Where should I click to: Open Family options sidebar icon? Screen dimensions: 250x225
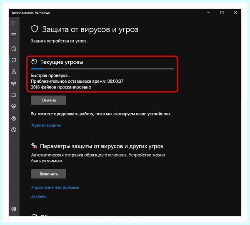pyautogui.click(x=14, y=118)
